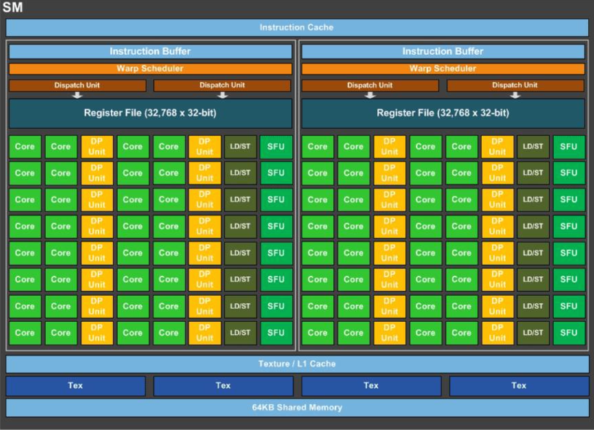Click bottom-row LD/ST block in left partition
This screenshot has width=594, height=430.
(x=240, y=333)
